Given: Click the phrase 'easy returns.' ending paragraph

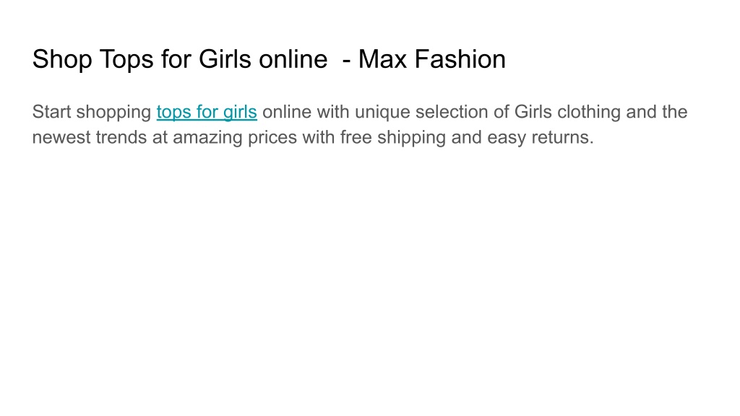Looking at the screenshot, I should tap(541, 138).
